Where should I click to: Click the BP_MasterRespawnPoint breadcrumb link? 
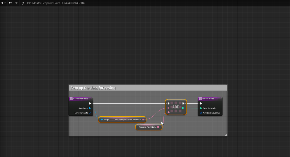(x=44, y=3)
